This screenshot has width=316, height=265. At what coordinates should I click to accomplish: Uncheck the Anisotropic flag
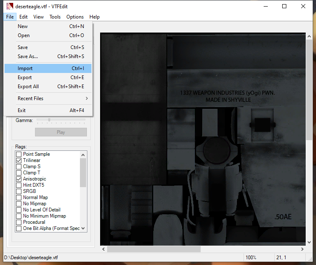coord(19,179)
